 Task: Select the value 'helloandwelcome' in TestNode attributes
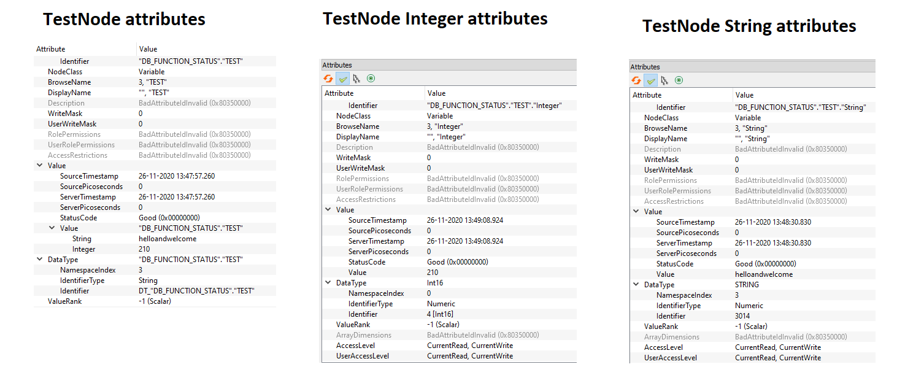tap(167, 239)
